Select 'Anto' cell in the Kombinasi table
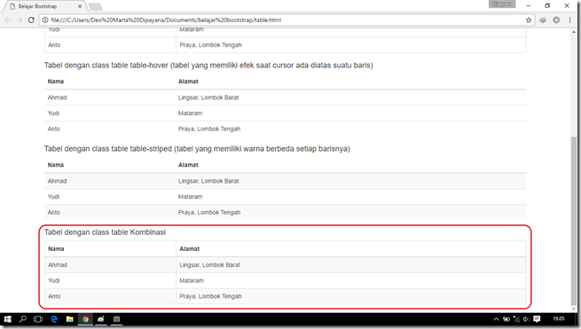Image resolution: width=581 pixels, height=329 pixels. pos(54,296)
